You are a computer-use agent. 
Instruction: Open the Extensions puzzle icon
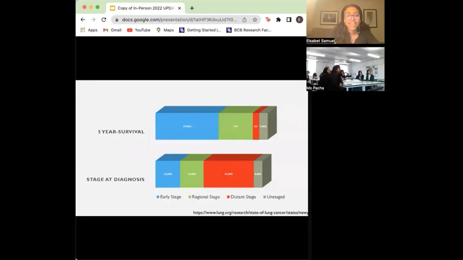point(279,20)
